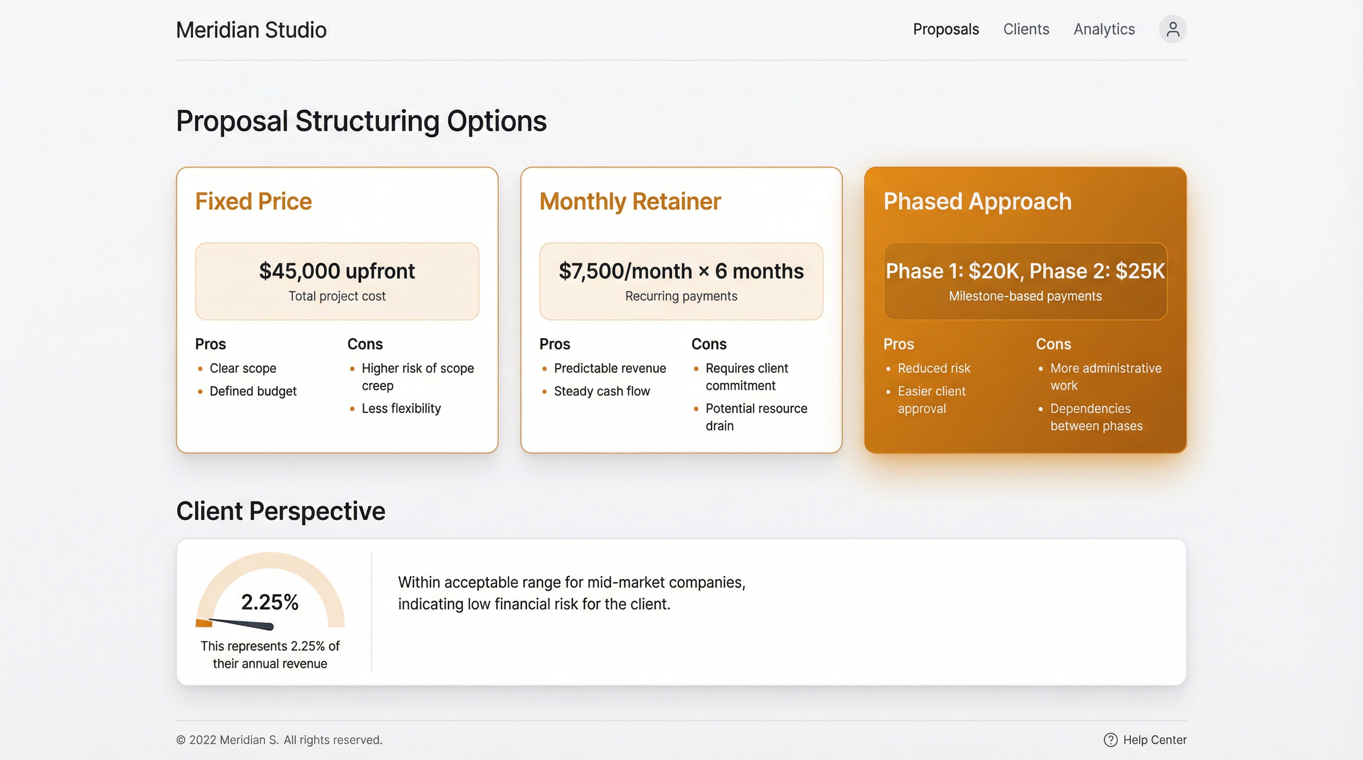1363x760 pixels.
Task: Click the Milestone-based payments label
Action: 1024,296
